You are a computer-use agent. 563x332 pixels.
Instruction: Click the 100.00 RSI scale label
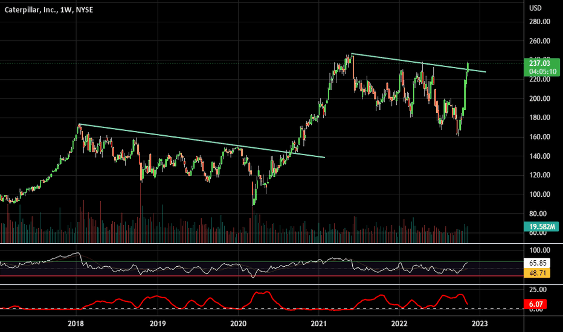tap(539, 250)
